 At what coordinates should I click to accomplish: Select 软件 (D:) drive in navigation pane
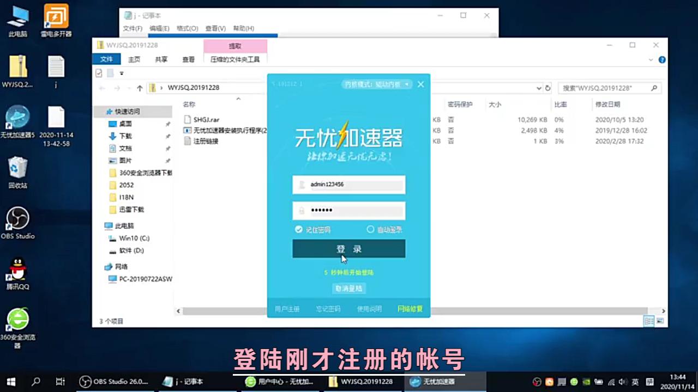click(131, 251)
